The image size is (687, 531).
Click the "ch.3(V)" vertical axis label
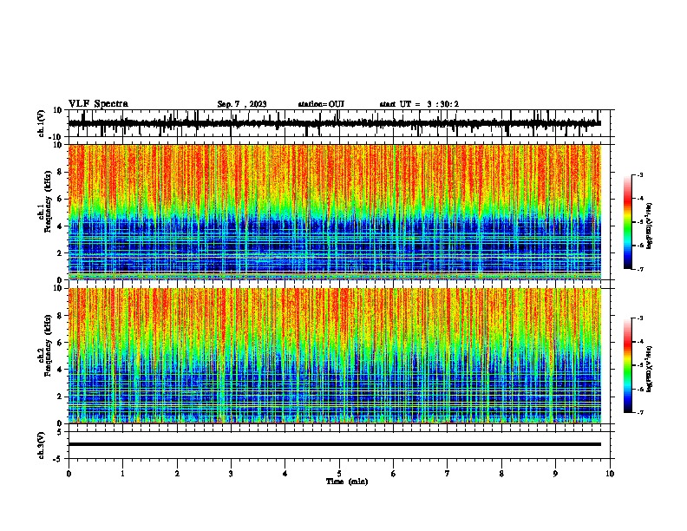[42, 445]
